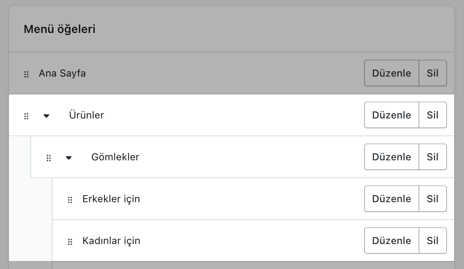Remove Gömlekler using its Sil button

[x=432, y=157]
